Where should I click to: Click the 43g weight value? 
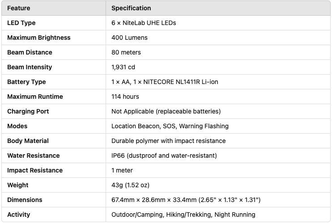[130, 185]
